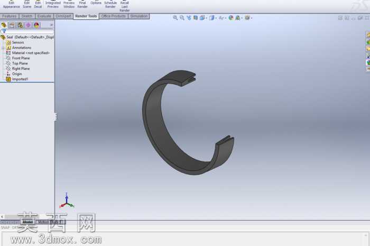Open the DisplayManager tab icon

pos(36,25)
